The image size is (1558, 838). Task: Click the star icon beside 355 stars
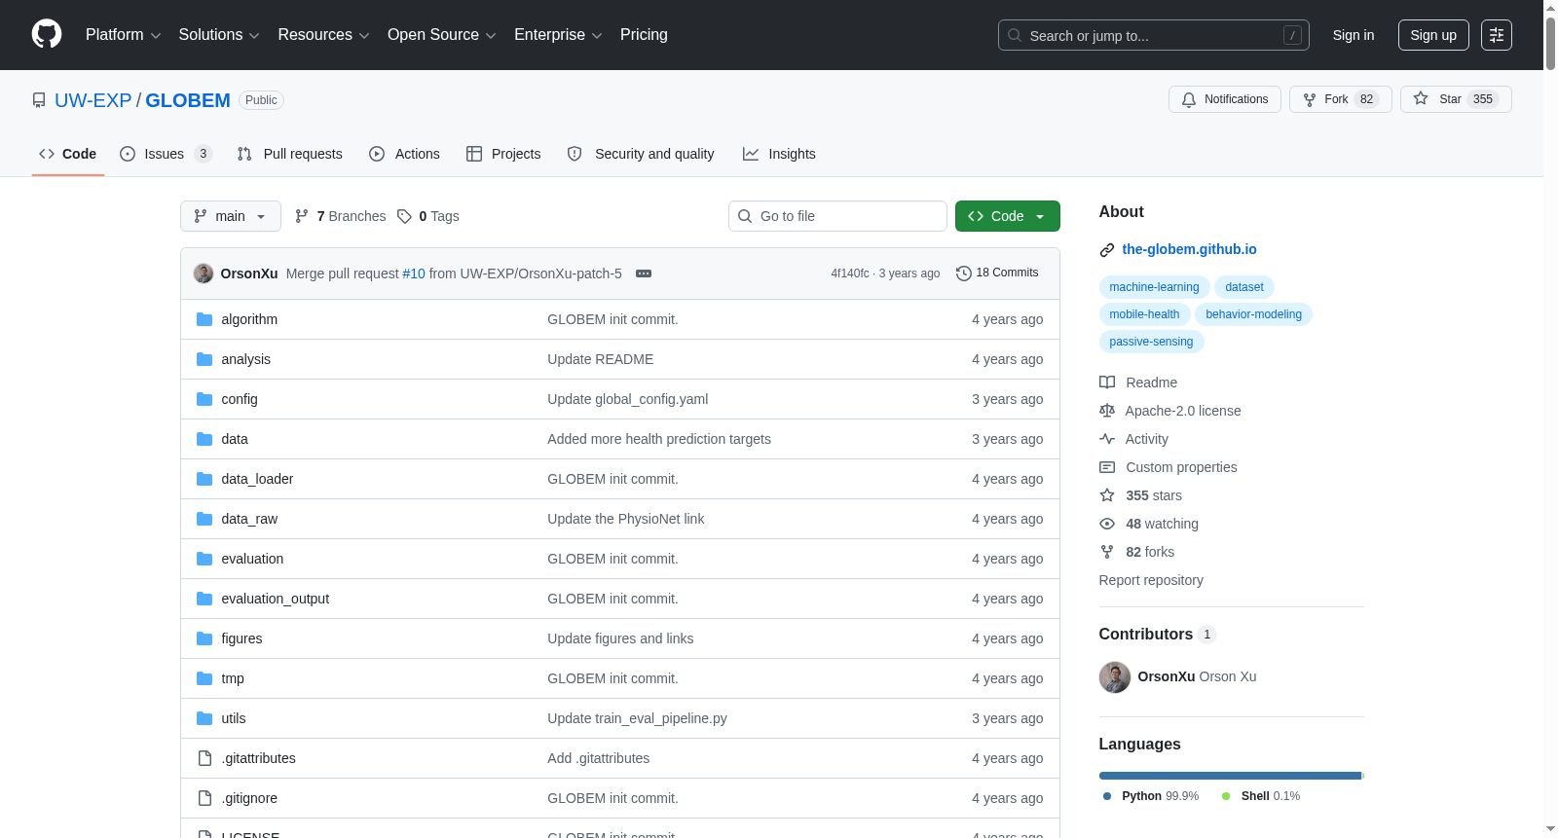click(1107, 495)
